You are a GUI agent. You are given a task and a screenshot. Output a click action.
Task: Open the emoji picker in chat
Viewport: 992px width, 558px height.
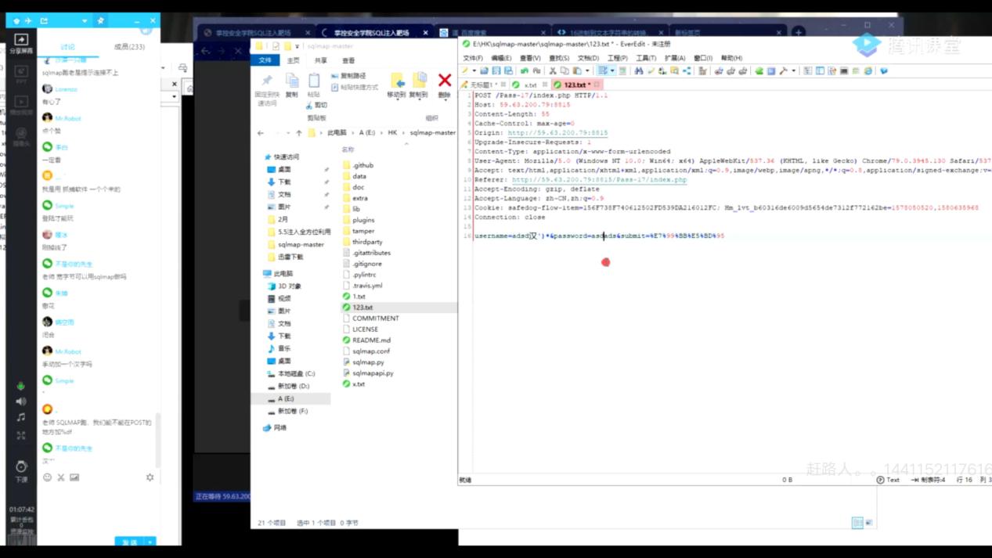coord(47,477)
